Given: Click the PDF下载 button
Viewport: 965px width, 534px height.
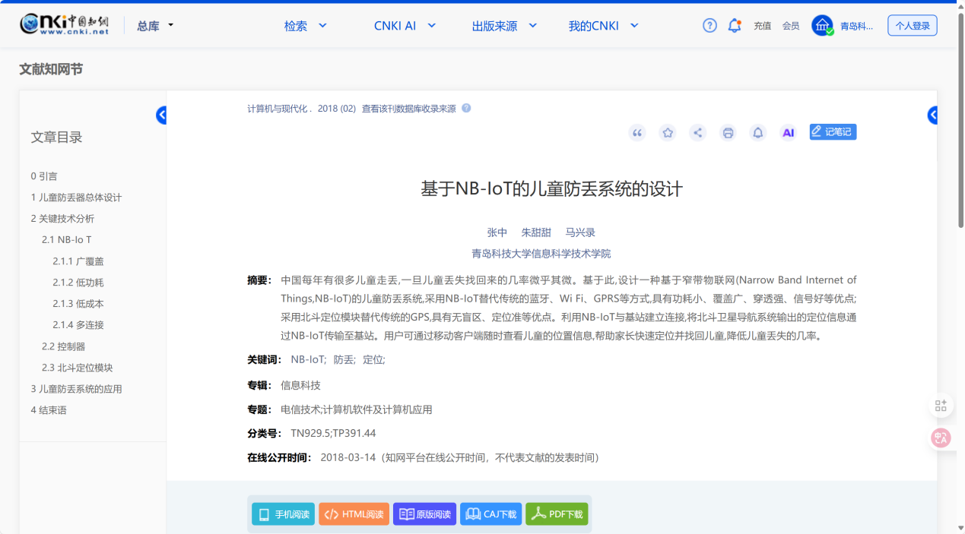Looking at the screenshot, I should 557,514.
